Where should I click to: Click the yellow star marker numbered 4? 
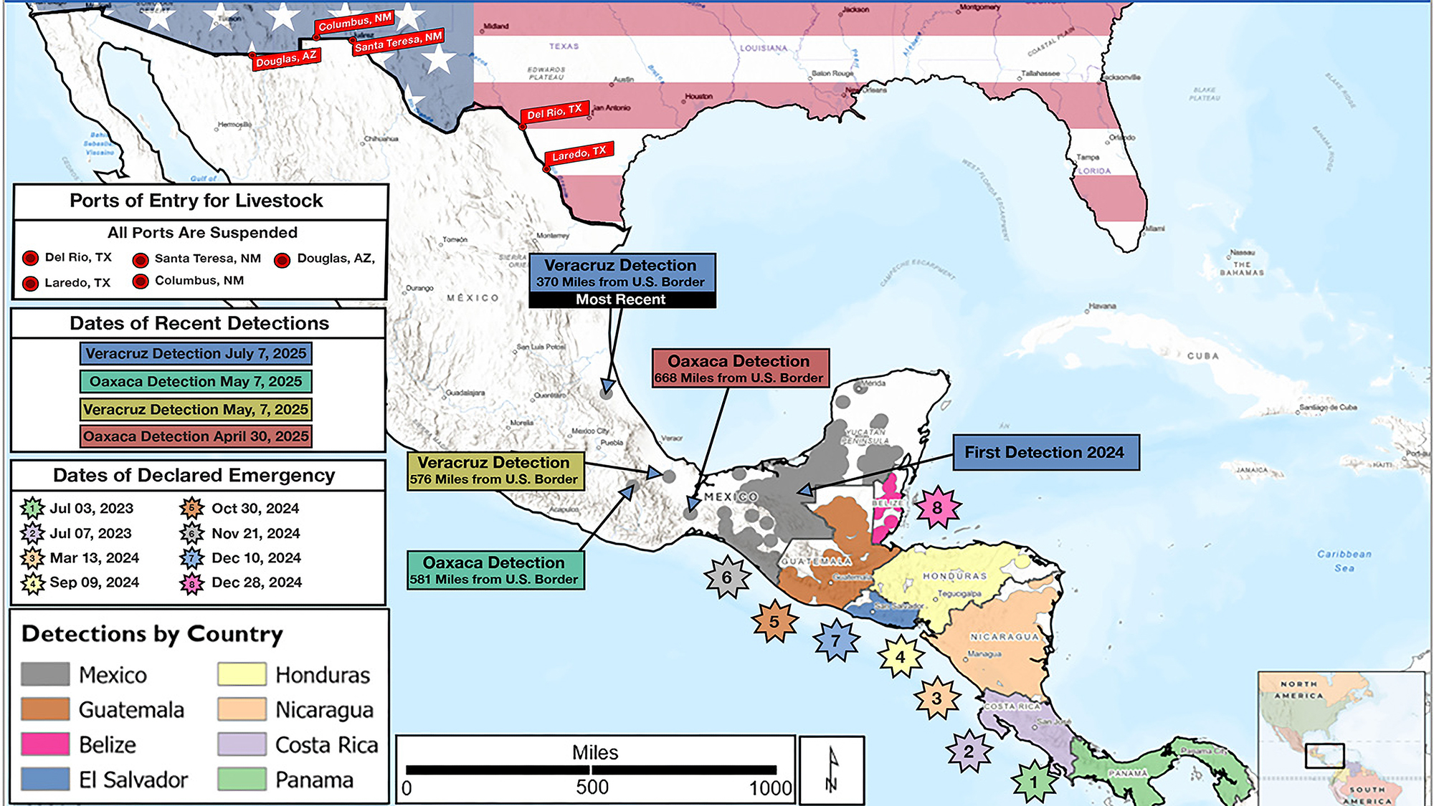901,656
